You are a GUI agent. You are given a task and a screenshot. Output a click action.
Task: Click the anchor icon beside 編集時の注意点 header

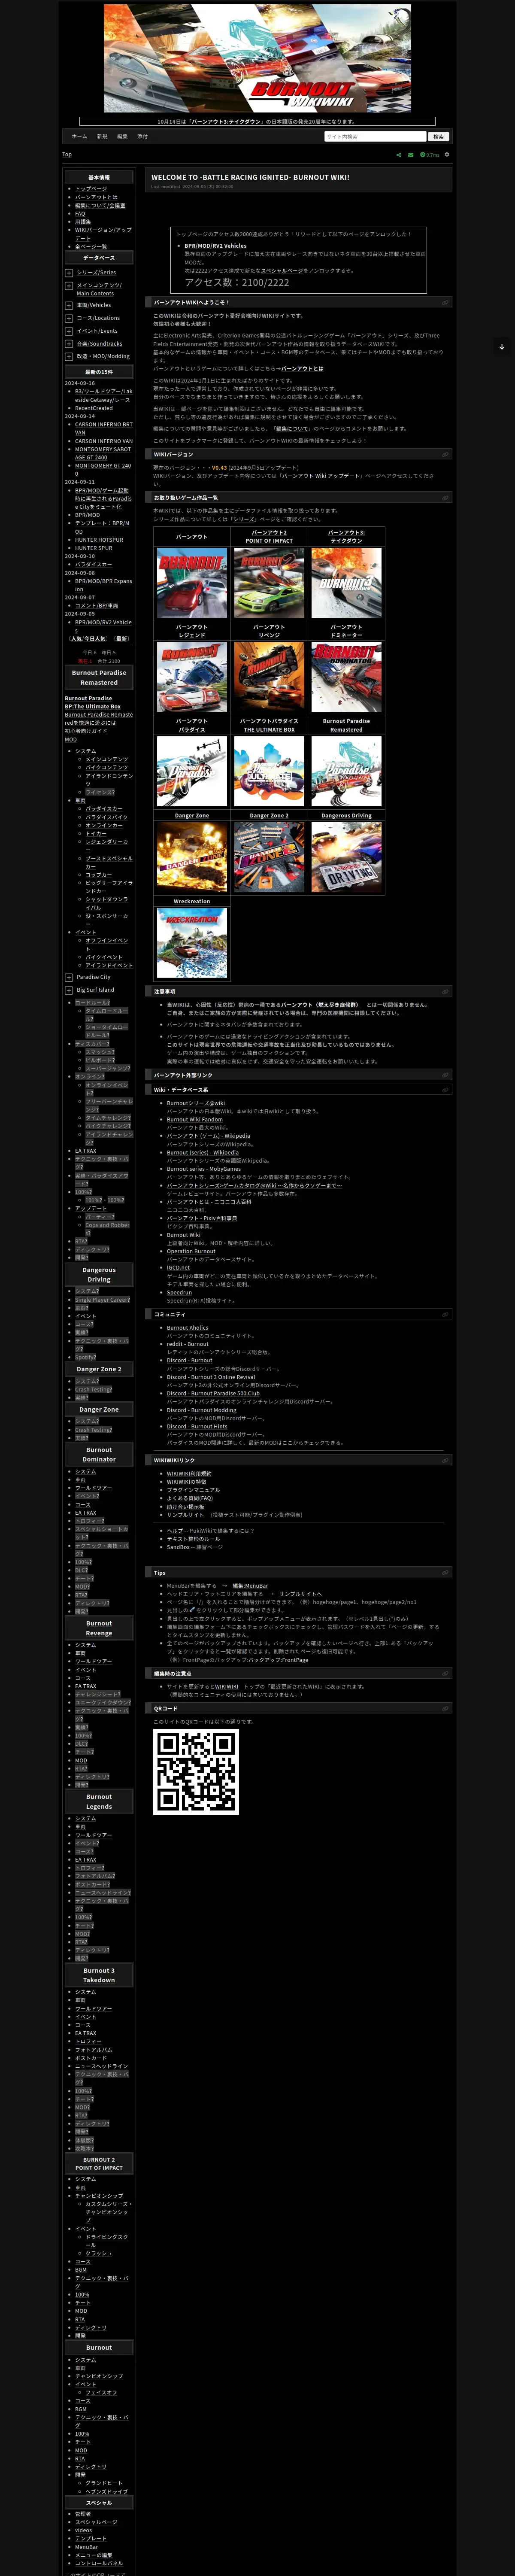(x=445, y=1673)
